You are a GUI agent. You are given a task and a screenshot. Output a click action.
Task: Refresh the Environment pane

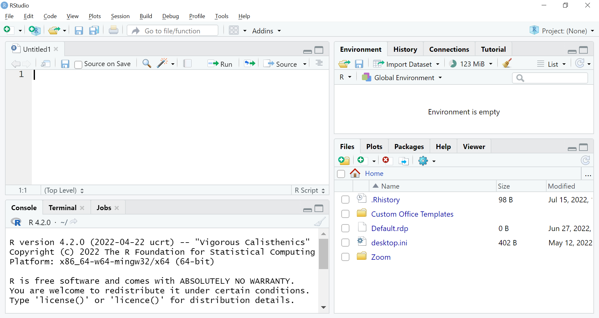pos(580,63)
